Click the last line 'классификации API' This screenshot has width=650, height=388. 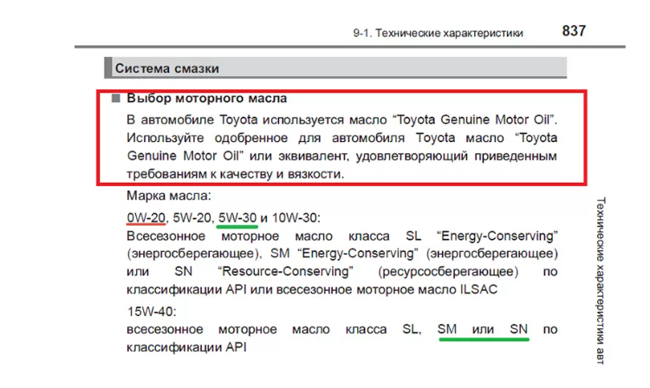(186, 347)
